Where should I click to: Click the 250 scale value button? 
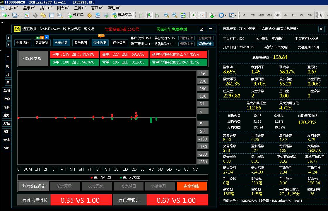click(203, 73)
